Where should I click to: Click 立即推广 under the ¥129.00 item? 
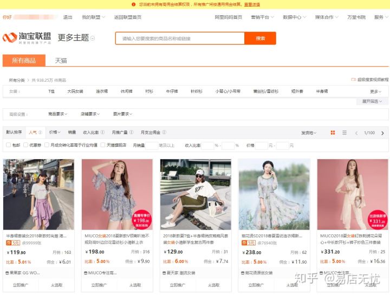tap(177, 285)
